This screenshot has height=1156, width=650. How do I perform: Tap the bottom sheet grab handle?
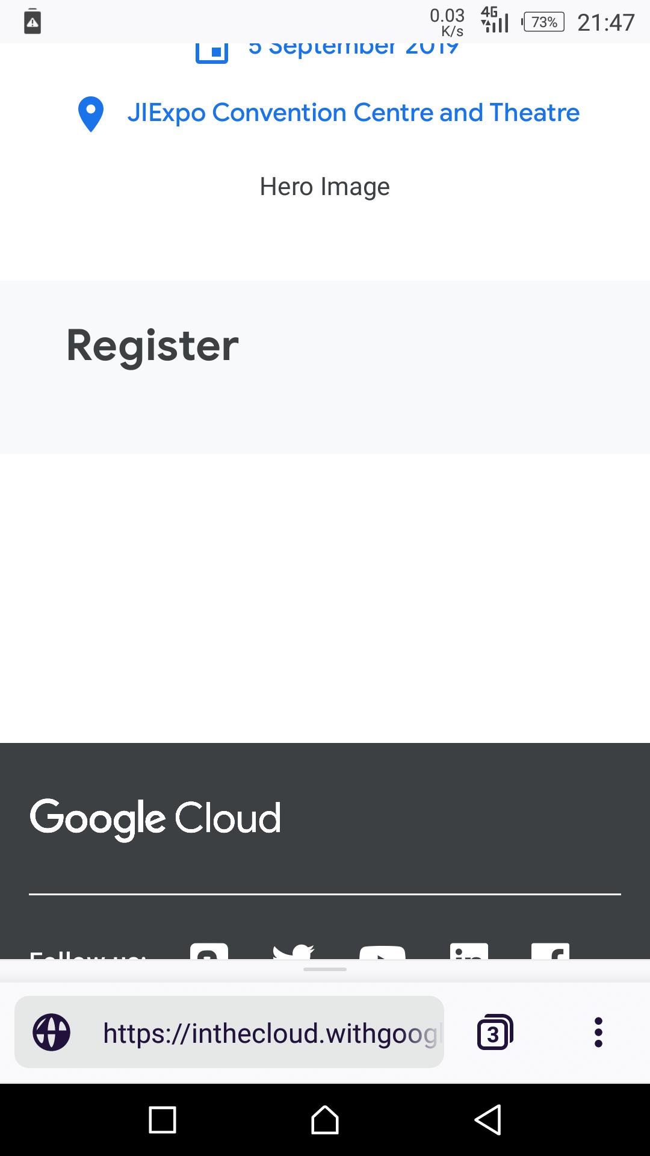pos(325,969)
